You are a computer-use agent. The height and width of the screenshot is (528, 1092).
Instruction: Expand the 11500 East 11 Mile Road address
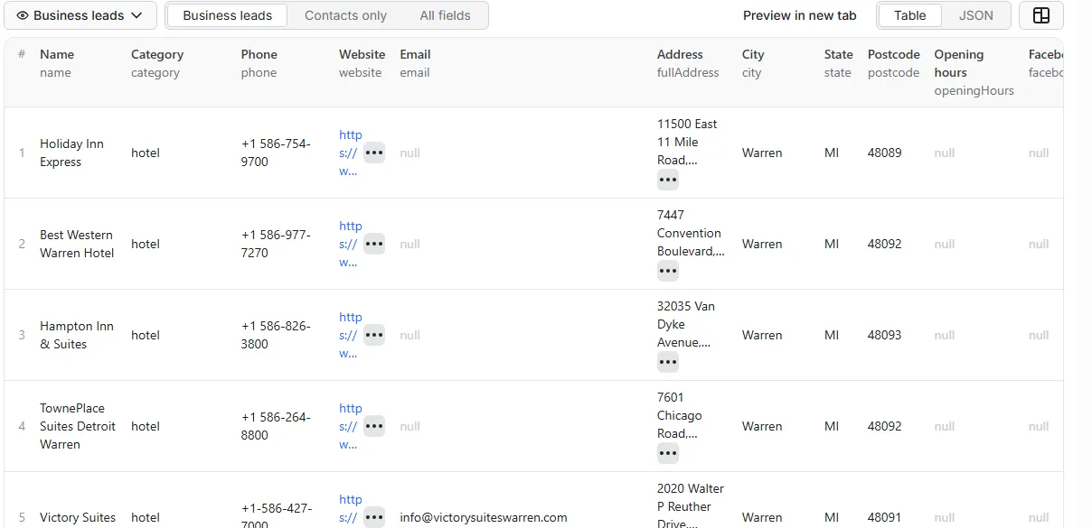[x=668, y=180]
